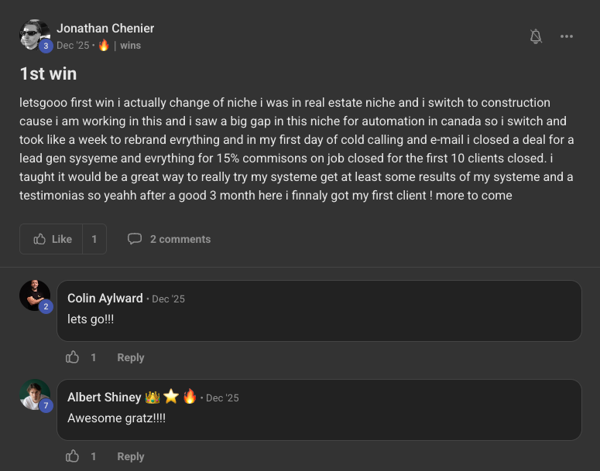Click Albert Shiney's avatar picture

[x=34, y=394]
